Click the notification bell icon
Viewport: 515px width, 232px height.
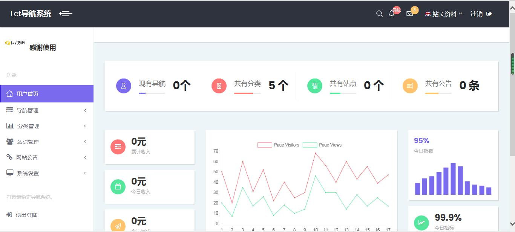392,14
